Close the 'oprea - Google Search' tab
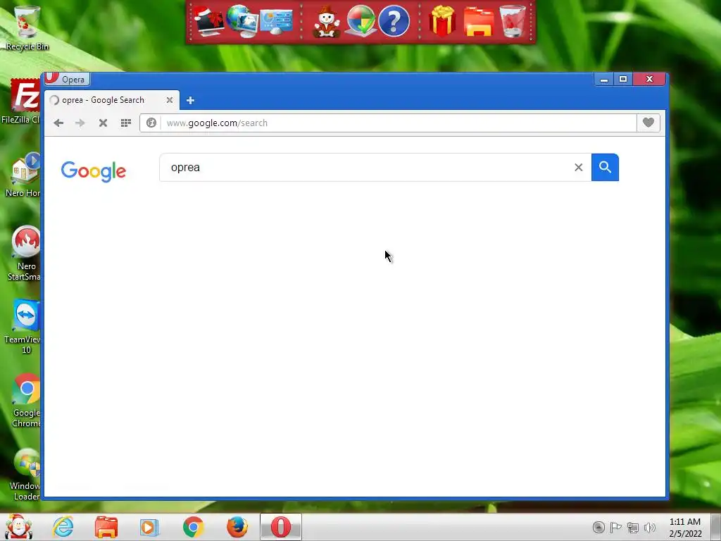 point(170,100)
